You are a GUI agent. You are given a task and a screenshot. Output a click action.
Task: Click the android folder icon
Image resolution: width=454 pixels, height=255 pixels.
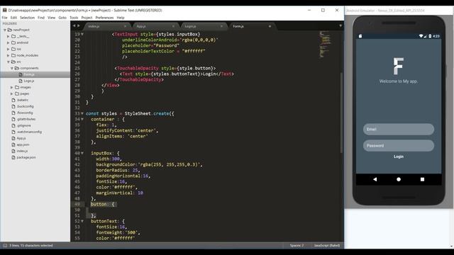(13, 42)
